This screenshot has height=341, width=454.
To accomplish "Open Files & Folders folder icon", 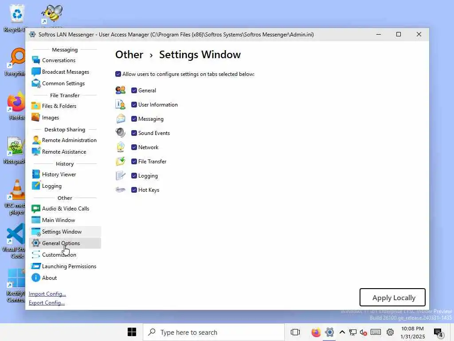I will pyautogui.click(x=36, y=106).
